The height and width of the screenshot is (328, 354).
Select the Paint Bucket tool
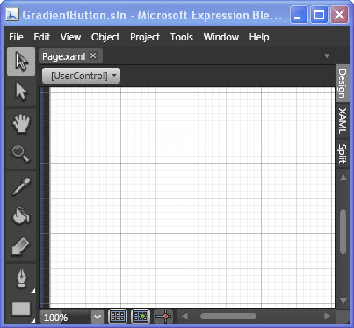pyautogui.click(x=21, y=216)
